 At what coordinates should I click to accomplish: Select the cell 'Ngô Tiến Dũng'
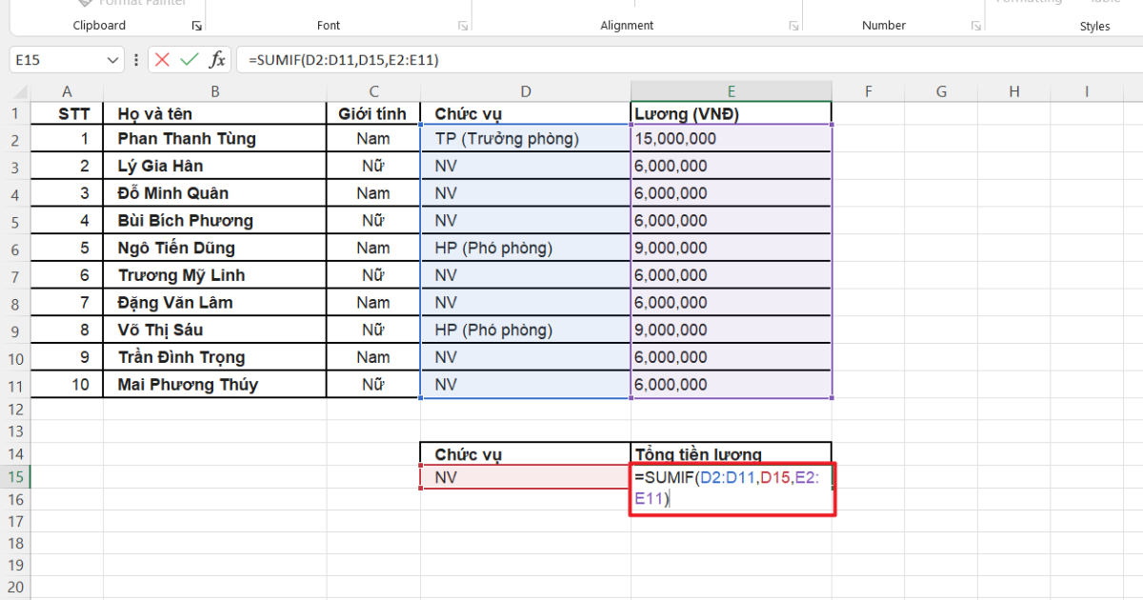click(214, 249)
